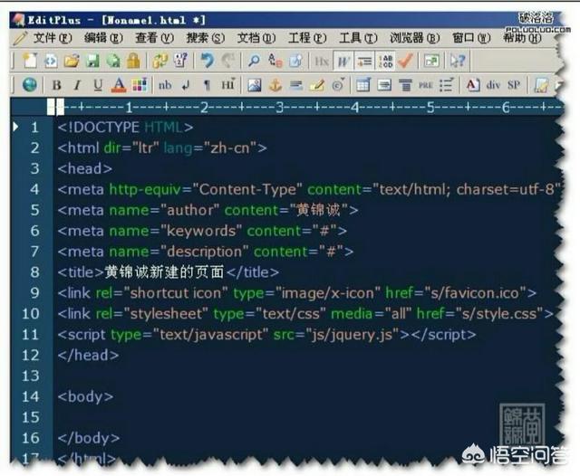Click the full screen window icon
The width and height of the screenshot is (580, 476).
431,61
